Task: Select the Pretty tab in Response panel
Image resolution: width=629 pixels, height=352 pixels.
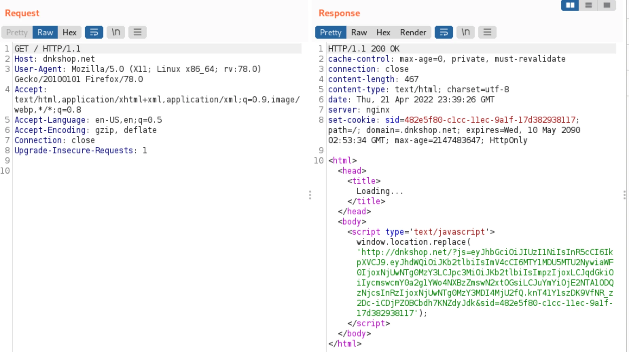Action: (331, 32)
